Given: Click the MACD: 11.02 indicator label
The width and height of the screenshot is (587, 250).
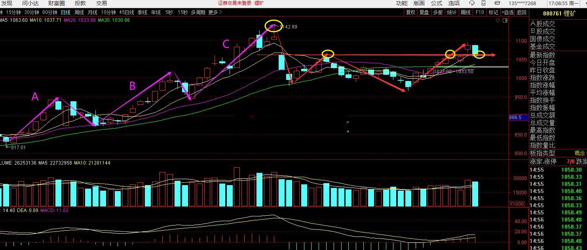Looking at the screenshot, I should pos(55,210).
